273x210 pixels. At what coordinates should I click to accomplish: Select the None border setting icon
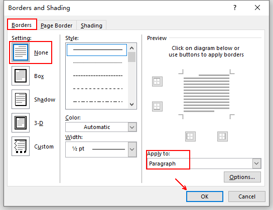[x=21, y=52]
